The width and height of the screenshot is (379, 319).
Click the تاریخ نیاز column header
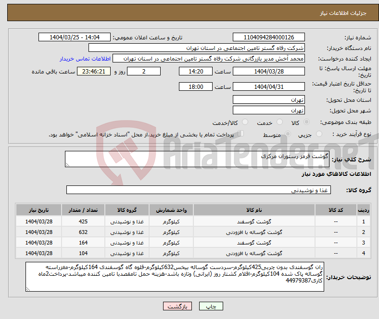[x=38, y=210]
